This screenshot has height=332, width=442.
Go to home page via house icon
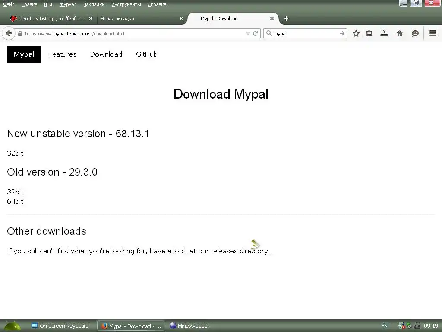[x=399, y=33]
